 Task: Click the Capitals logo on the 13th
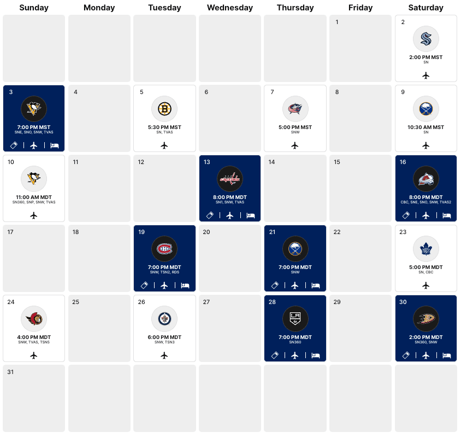coord(230,179)
